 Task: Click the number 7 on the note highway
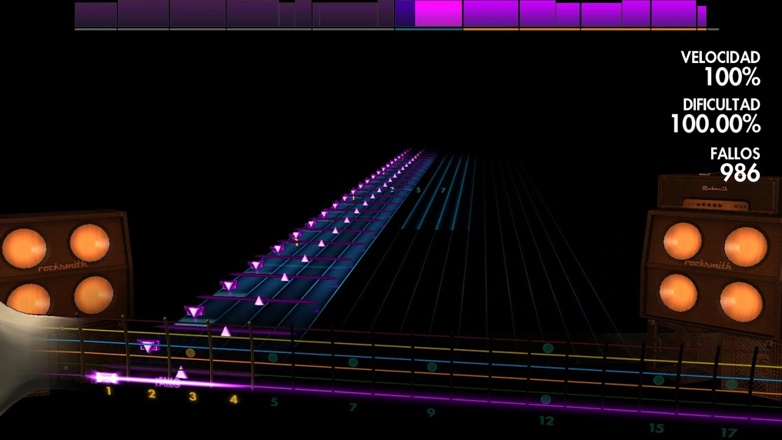point(443,190)
